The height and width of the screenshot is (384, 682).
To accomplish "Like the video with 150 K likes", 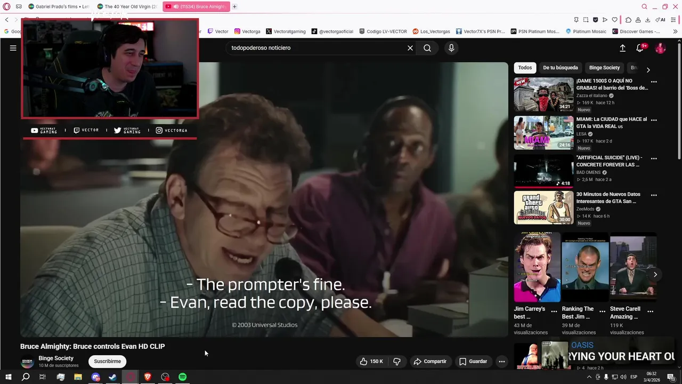I will (x=371, y=362).
